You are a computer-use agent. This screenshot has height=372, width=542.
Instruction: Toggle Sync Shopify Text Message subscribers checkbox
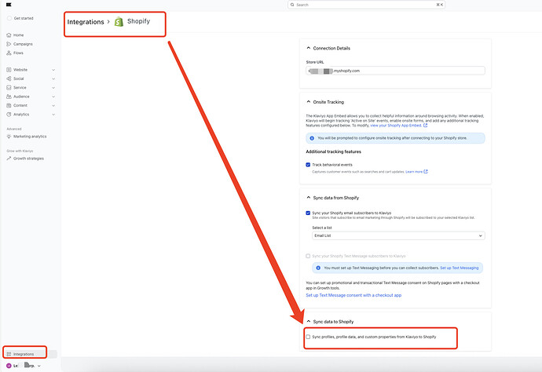(x=308, y=256)
